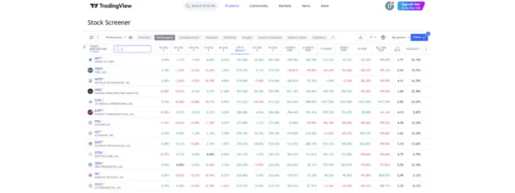Expand more column tabs arrow after Oscillators
Screen dimensions: 515x193
pos(333,37)
